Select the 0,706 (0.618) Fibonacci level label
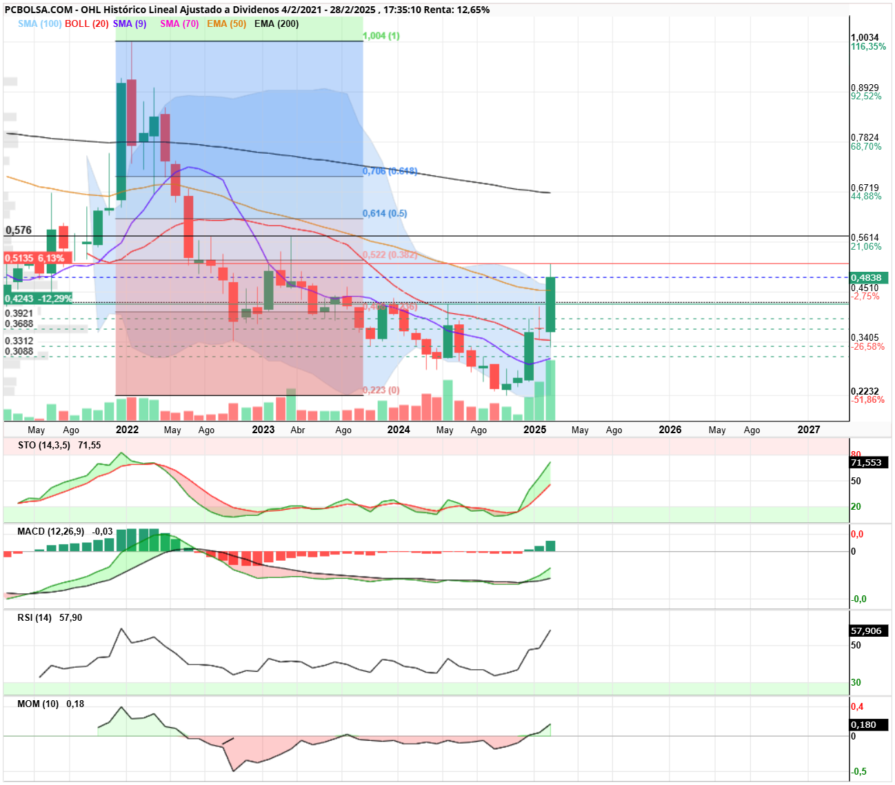 [390, 171]
